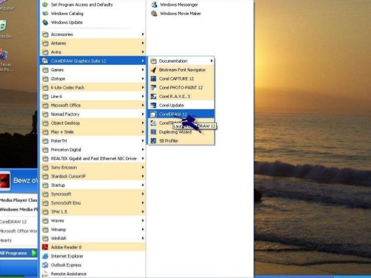Expand the Sony Ericsson submenu arrow
This screenshot has width=371, height=278.
(142, 167)
